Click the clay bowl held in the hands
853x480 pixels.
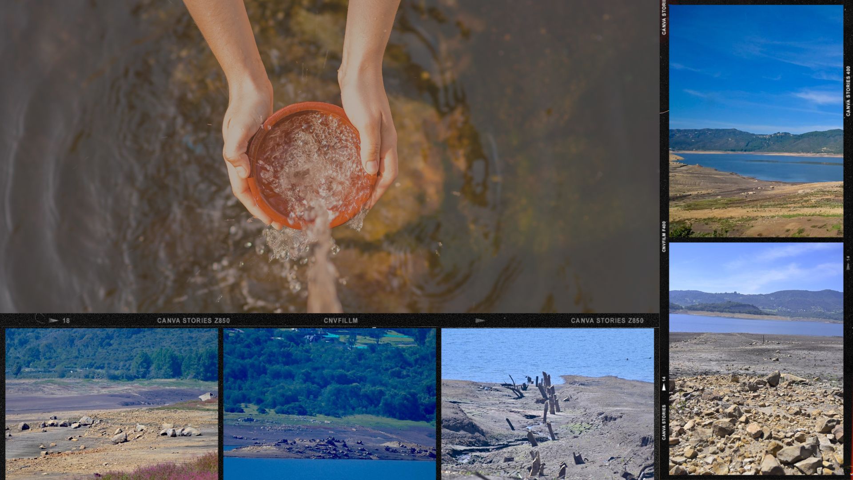point(311,164)
